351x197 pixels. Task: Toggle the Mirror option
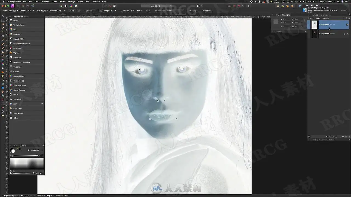pos(140,11)
